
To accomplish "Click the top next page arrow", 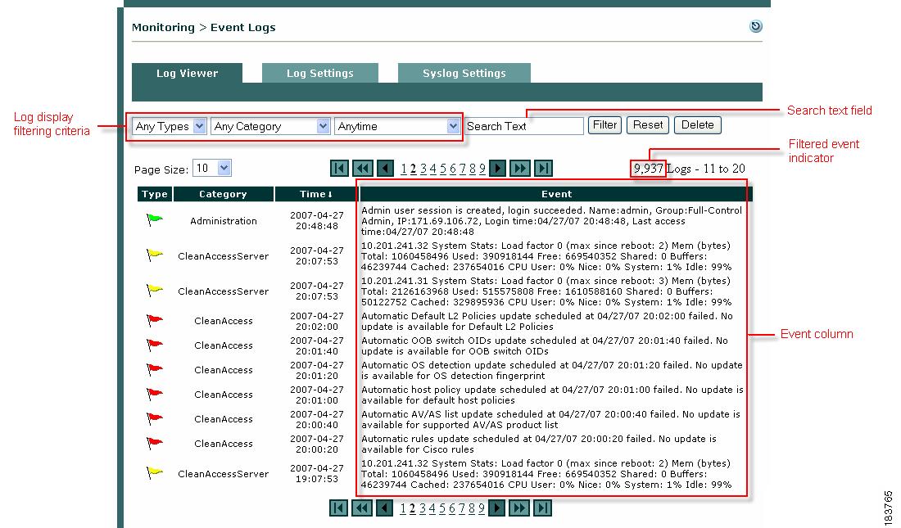I will [498, 168].
